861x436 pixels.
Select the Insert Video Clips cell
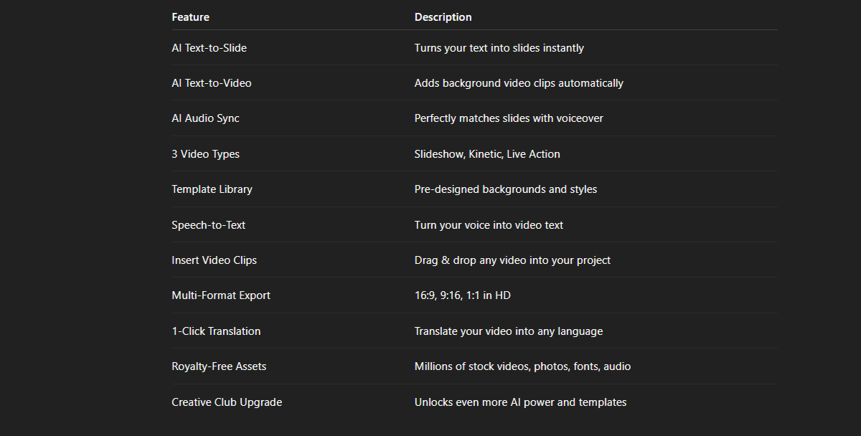[x=215, y=260]
